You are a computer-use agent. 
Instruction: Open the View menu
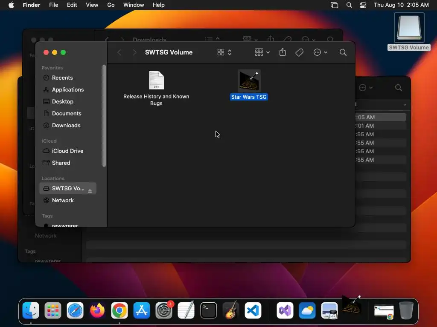click(x=92, y=5)
